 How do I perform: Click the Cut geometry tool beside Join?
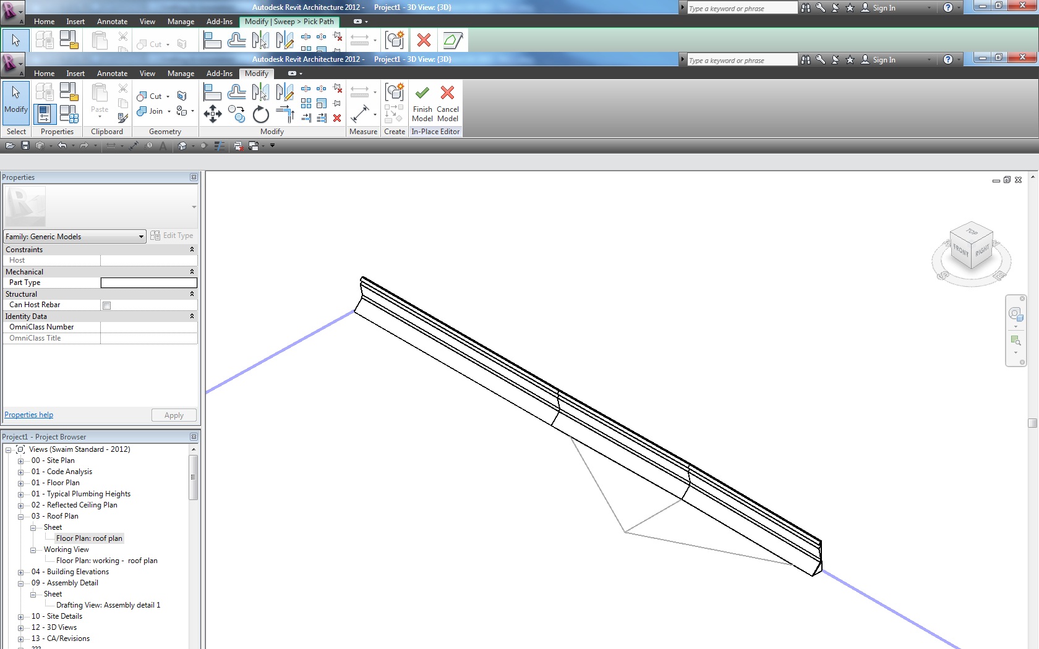click(149, 96)
